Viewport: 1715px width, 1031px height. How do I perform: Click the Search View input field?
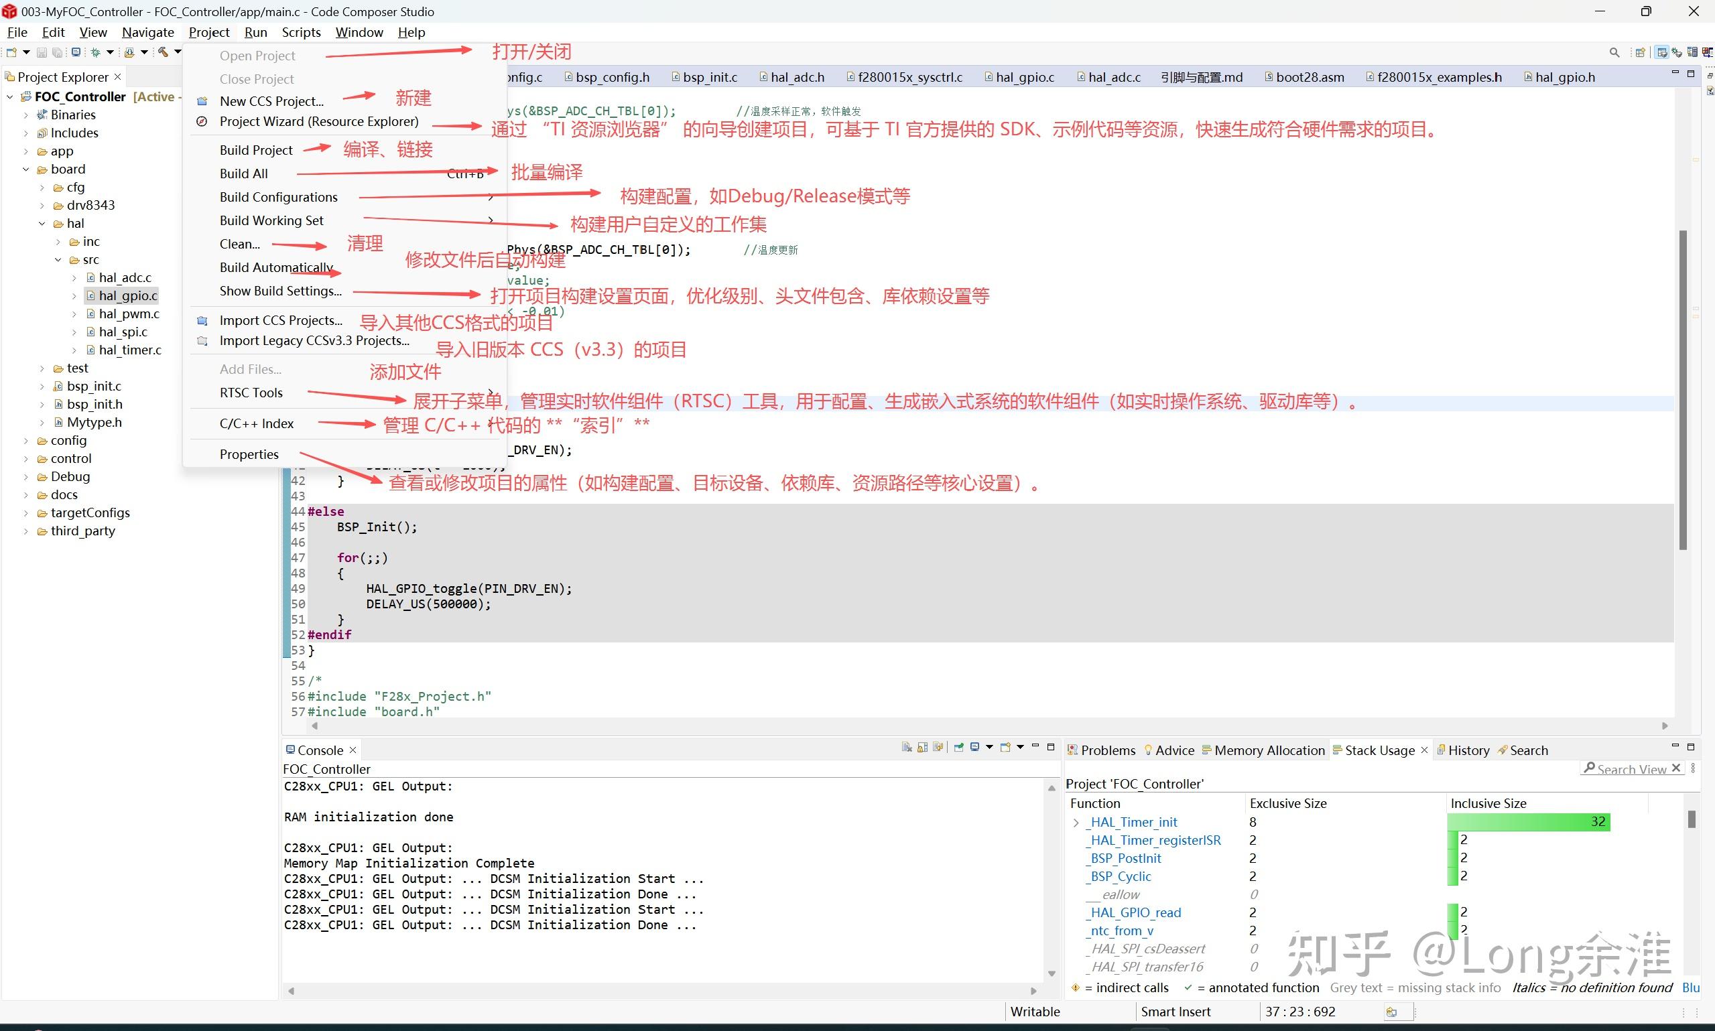tap(1632, 768)
